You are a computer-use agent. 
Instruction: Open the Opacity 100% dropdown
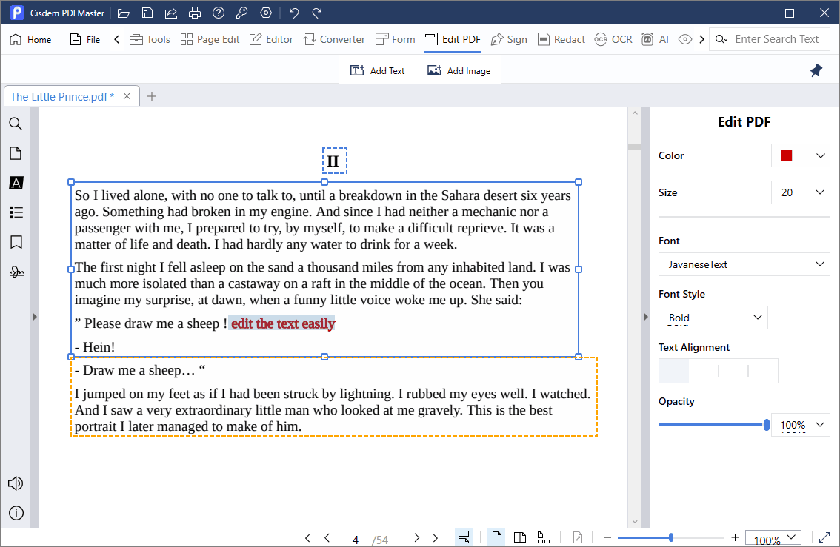[800, 425]
